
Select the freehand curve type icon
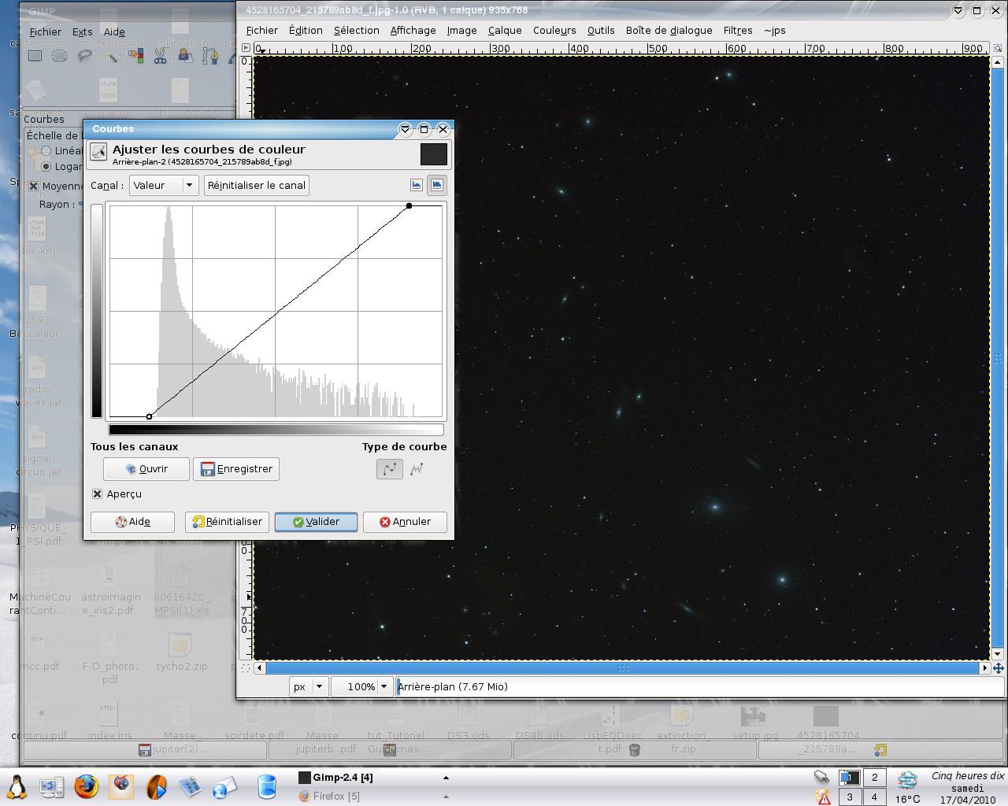(x=417, y=469)
